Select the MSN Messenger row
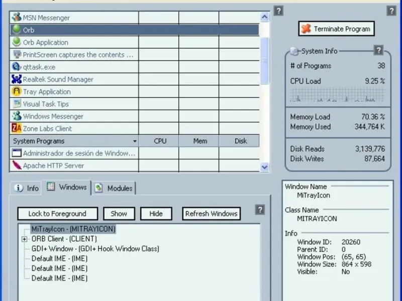 [x=135, y=18]
